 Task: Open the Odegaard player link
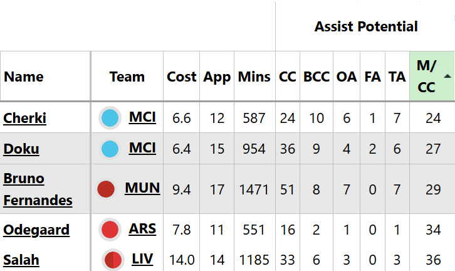click(x=36, y=230)
